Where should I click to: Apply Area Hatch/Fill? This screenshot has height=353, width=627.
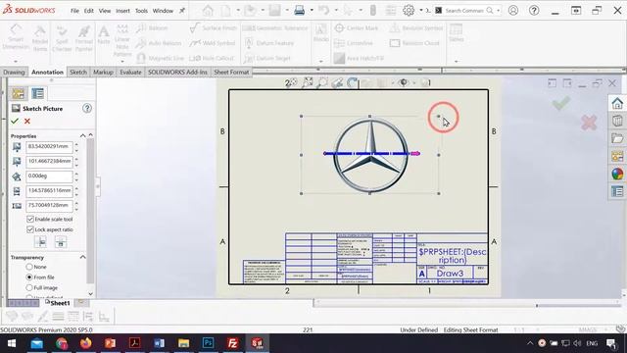(359, 58)
